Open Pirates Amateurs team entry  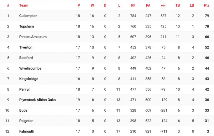33,37
